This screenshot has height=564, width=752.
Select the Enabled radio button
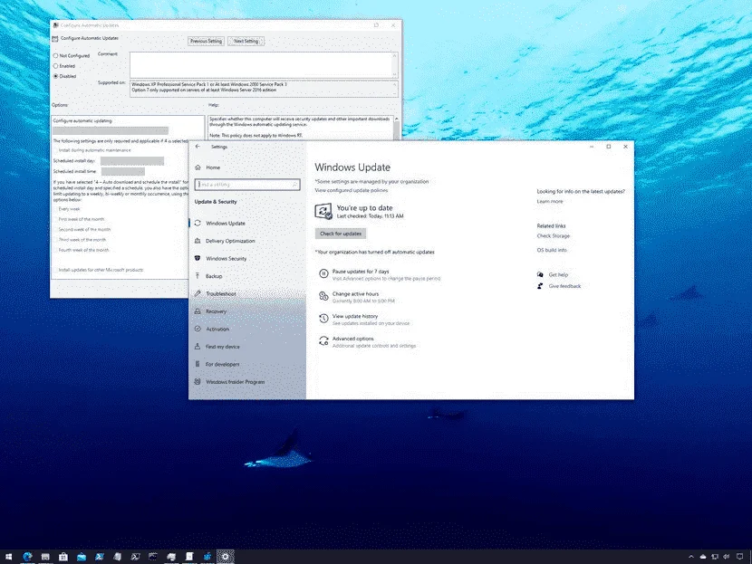click(55, 66)
